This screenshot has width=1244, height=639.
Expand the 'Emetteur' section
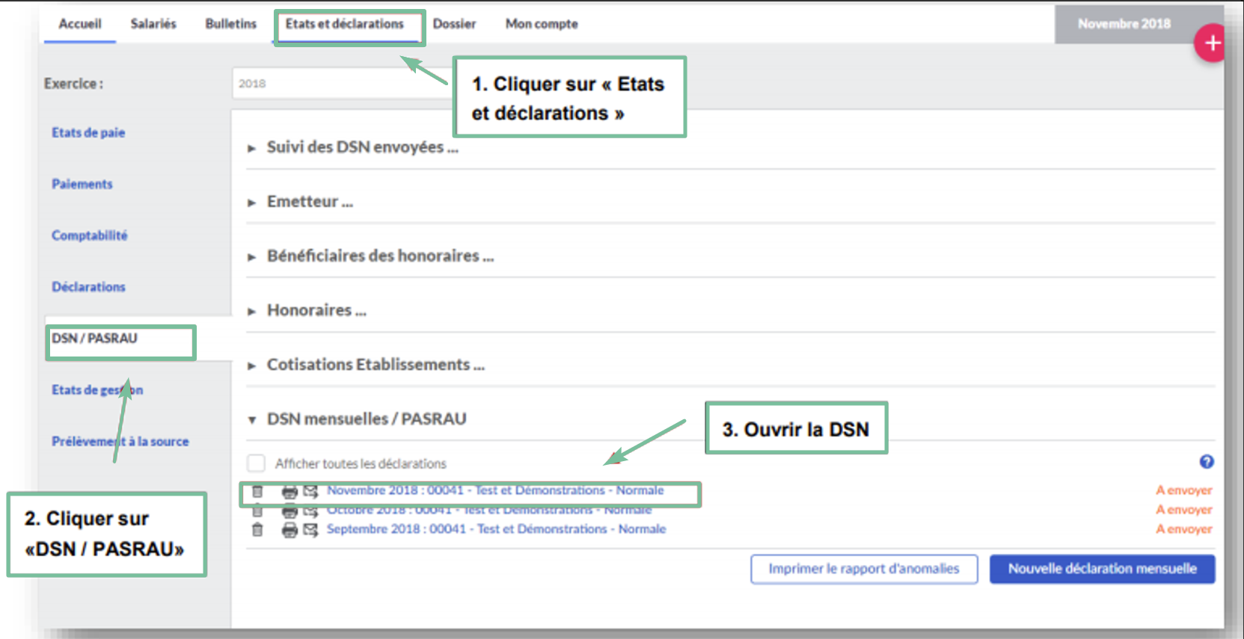310,202
